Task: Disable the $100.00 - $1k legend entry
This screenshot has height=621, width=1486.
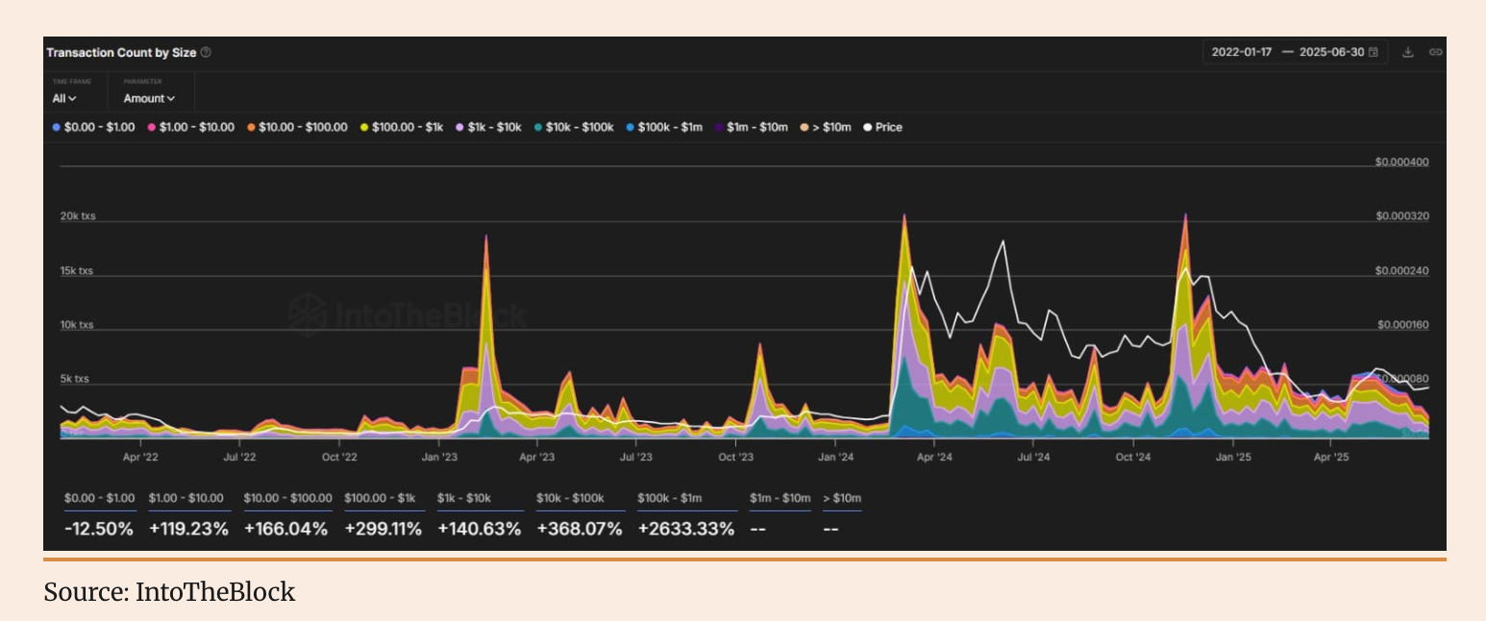Action: click(x=402, y=127)
